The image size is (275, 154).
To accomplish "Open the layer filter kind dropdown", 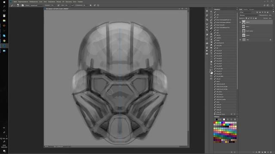I will coord(245,12).
